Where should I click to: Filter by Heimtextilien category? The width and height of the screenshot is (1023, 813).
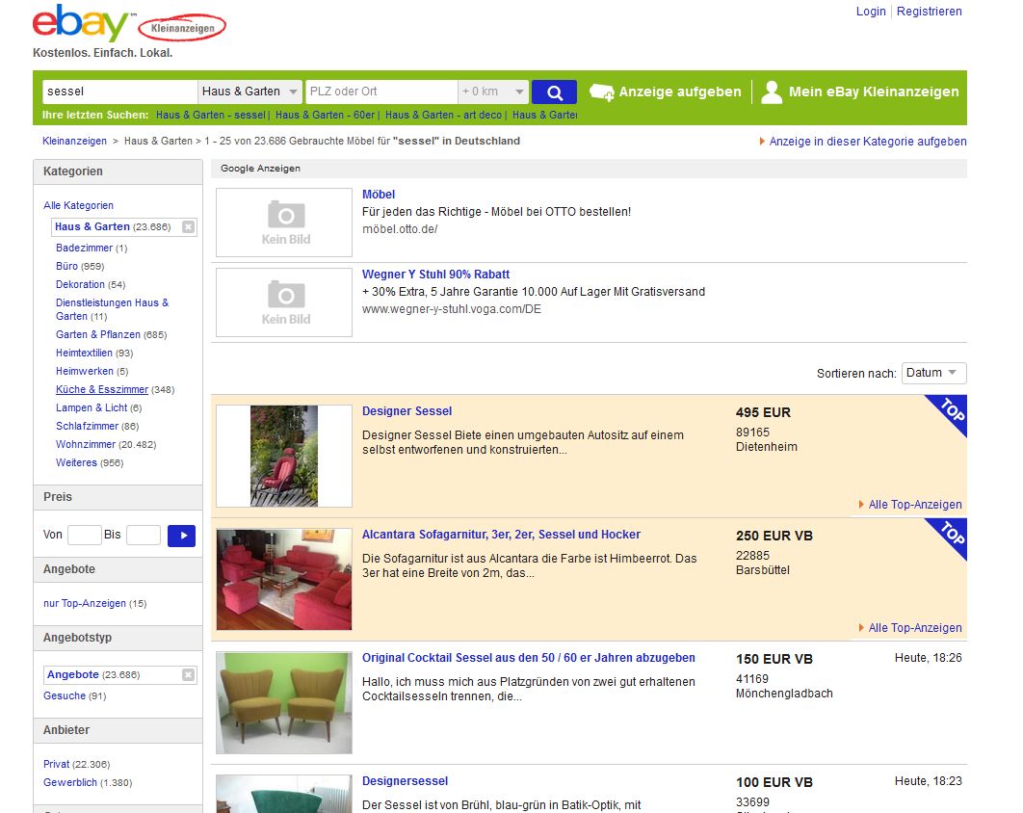pos(84,353)
